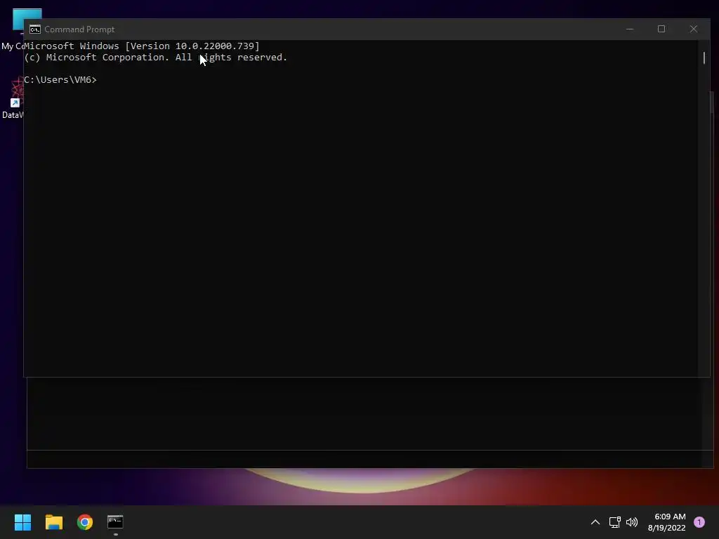The width and height of the screenshot is (719, 539).
Task: Click the Command Prompt title bar icon
Action: [35, 29]
